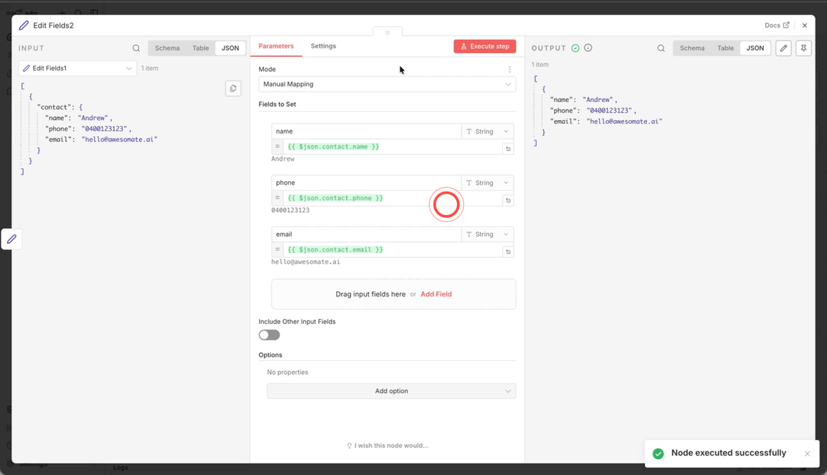Screen dimensions: 827x475
Task: Click the info icon next to OUTPUT
Action: click(x=587, y=48)
